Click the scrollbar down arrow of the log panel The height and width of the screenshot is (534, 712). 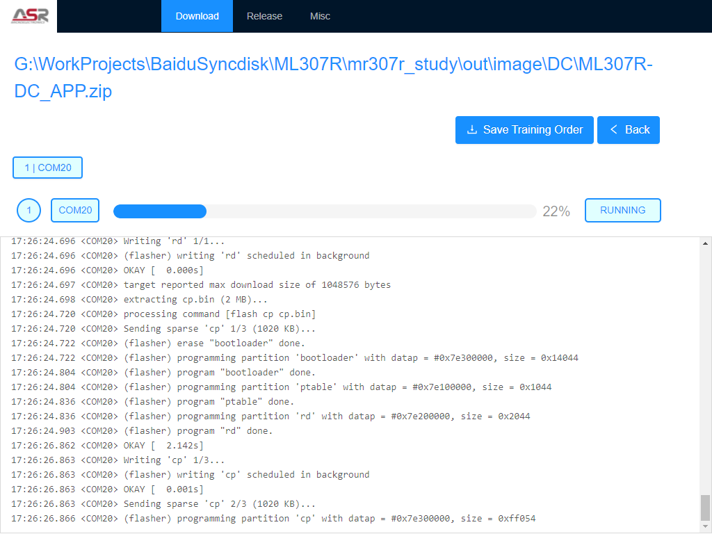pos(704,528)
